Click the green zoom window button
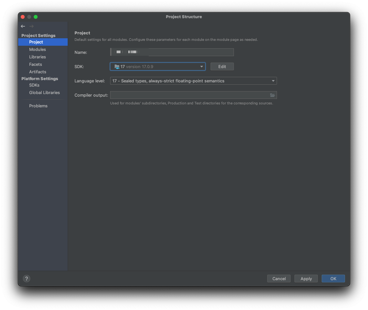Image resolution: width=368 pixels, height=310 pixels. [36, 17]
